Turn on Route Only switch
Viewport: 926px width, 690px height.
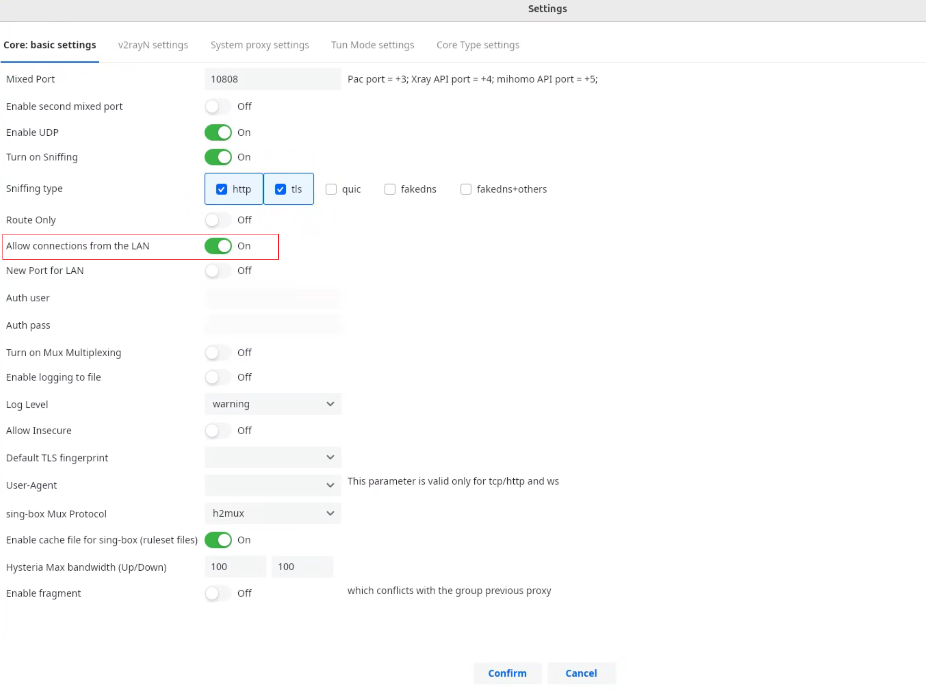pyautogui.click(x=218, y=220)
